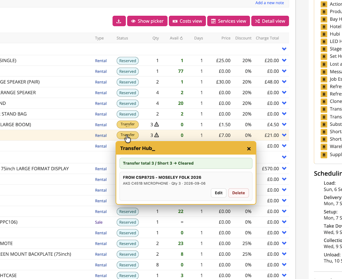This screenshot has height=279, width=342.
Task: Click the Sale type link on PPC106 row
Action: coord(99,222)
